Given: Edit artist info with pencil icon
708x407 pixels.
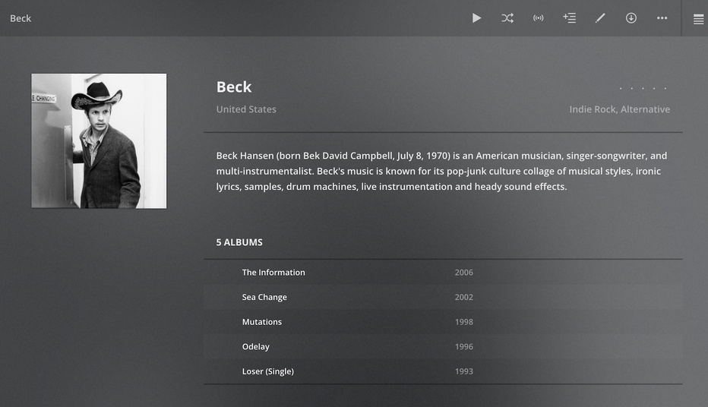Looking at the screenshot, I should [600, 18].
